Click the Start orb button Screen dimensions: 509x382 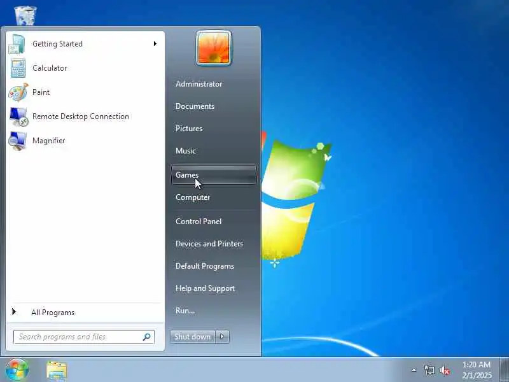click(17, 370)
